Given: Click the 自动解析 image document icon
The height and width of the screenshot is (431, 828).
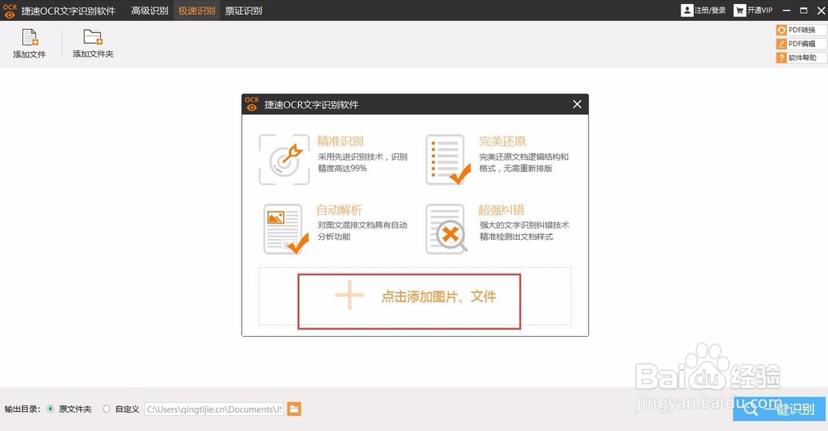Looking at the screenshot, I should tap(286, 229).
